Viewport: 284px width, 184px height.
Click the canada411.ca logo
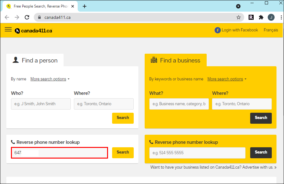[x=34, y=31]
